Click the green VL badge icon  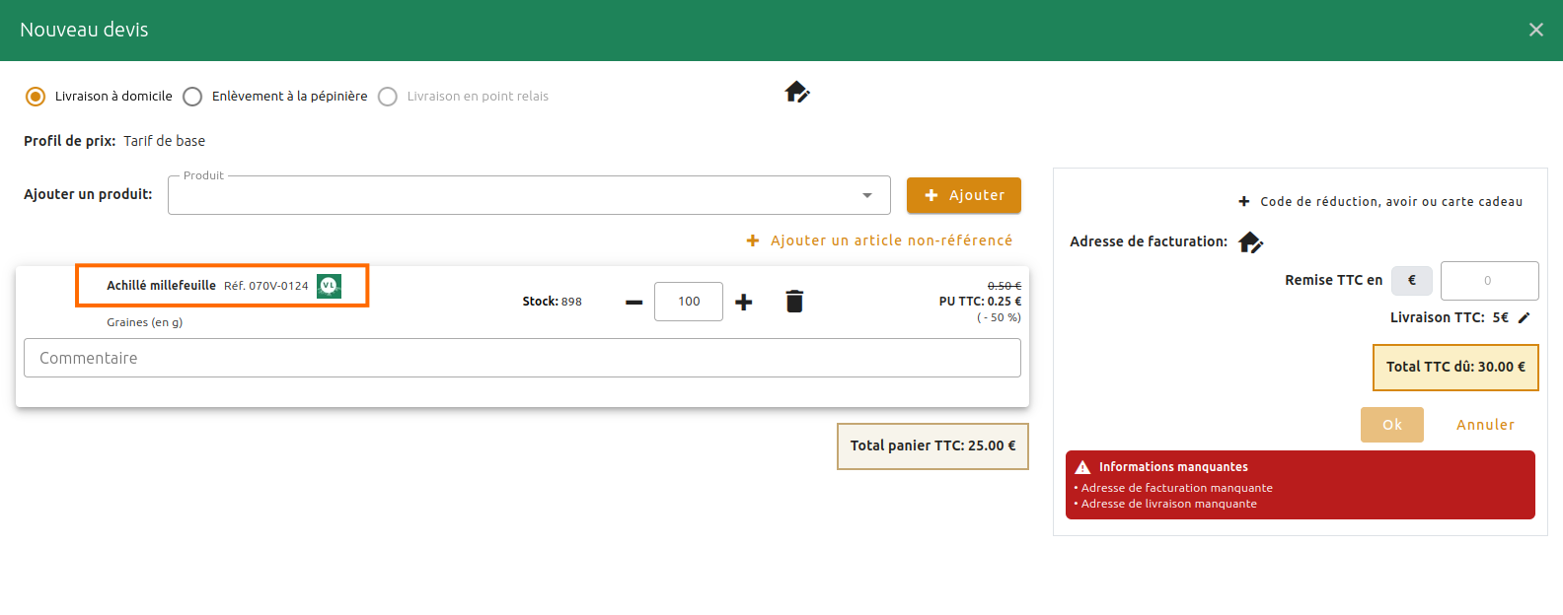pos(329,286)
